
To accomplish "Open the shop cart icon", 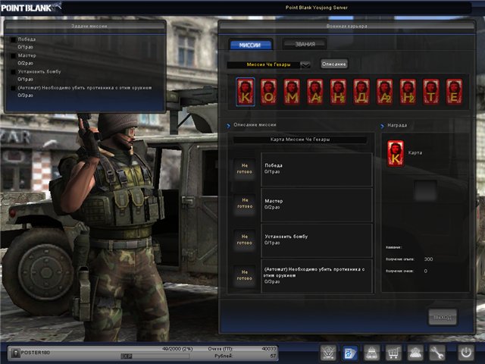I will [393, 353].
